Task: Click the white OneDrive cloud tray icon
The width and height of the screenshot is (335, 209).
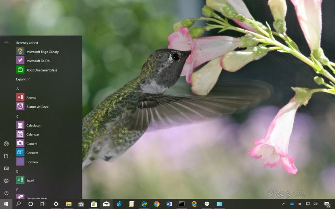Action: click(x=300, y=204)
